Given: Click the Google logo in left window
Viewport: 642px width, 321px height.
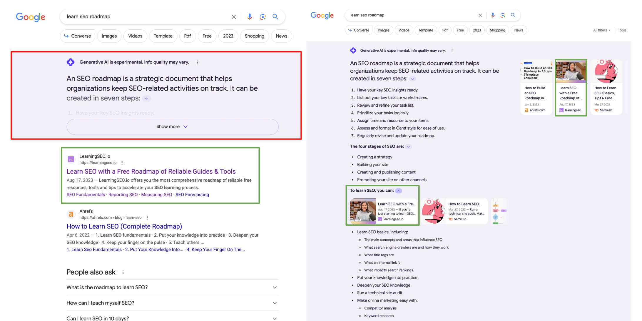Looking at the screenshot, I should (31, 17).
